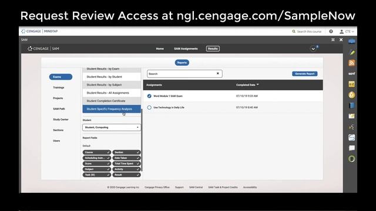Screen dimensions: 376x211
Task: Click the Cengage SAM logo
Action: tap(43, 49)
